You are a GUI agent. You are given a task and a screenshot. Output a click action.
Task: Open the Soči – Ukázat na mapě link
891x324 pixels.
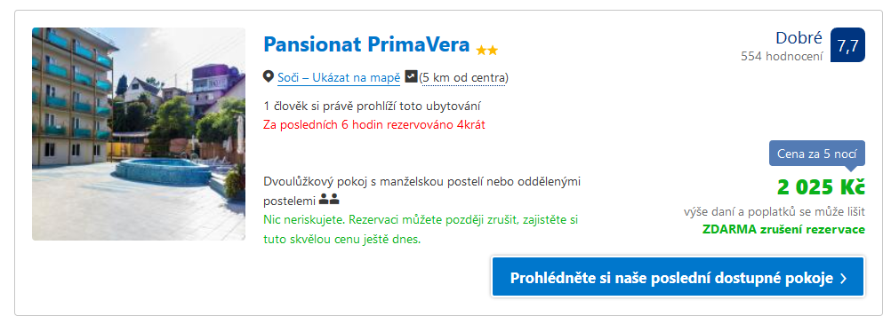[339, 78]
